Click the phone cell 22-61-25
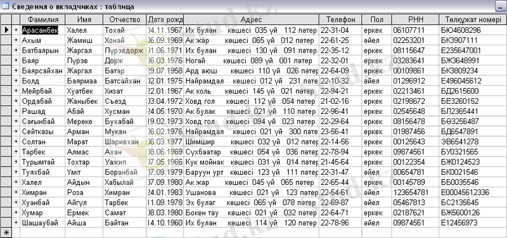This screenshot has width=507, height=238. (x=340, y=41)
